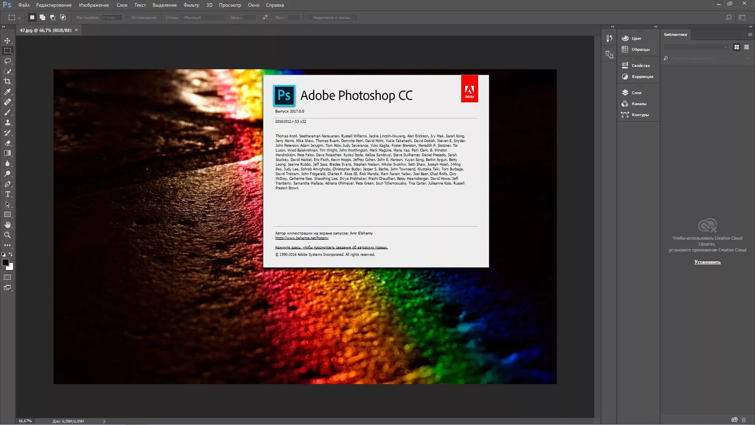Click the Выделение и маска button
The image size is (755, 425).
point(333,17)
